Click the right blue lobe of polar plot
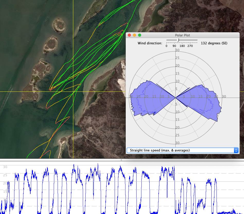 pyautogui.click(x=203, y=100)
